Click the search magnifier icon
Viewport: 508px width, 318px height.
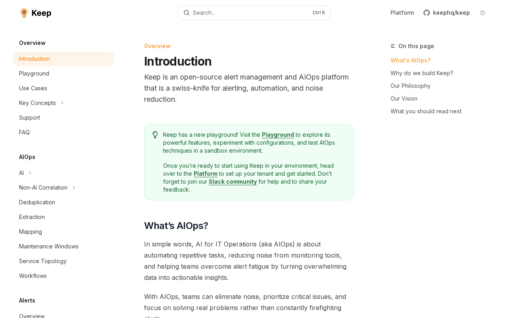pos(187,13)
